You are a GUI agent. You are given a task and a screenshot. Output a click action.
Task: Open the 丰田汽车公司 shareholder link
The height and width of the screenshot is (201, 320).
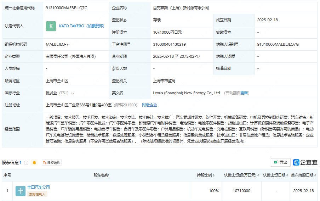39,187
